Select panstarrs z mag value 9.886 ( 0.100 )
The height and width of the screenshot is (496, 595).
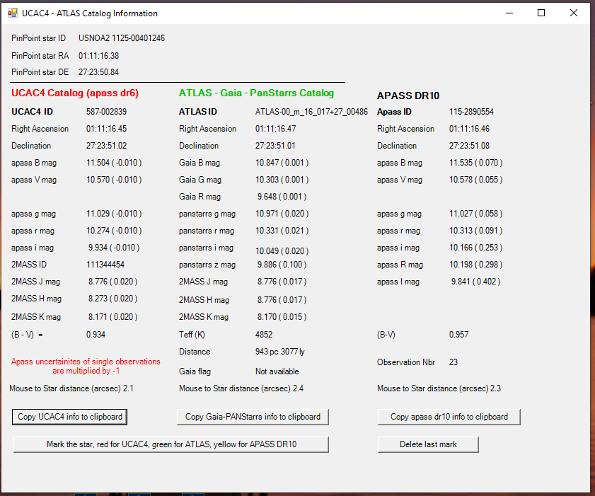click(282, 265)
